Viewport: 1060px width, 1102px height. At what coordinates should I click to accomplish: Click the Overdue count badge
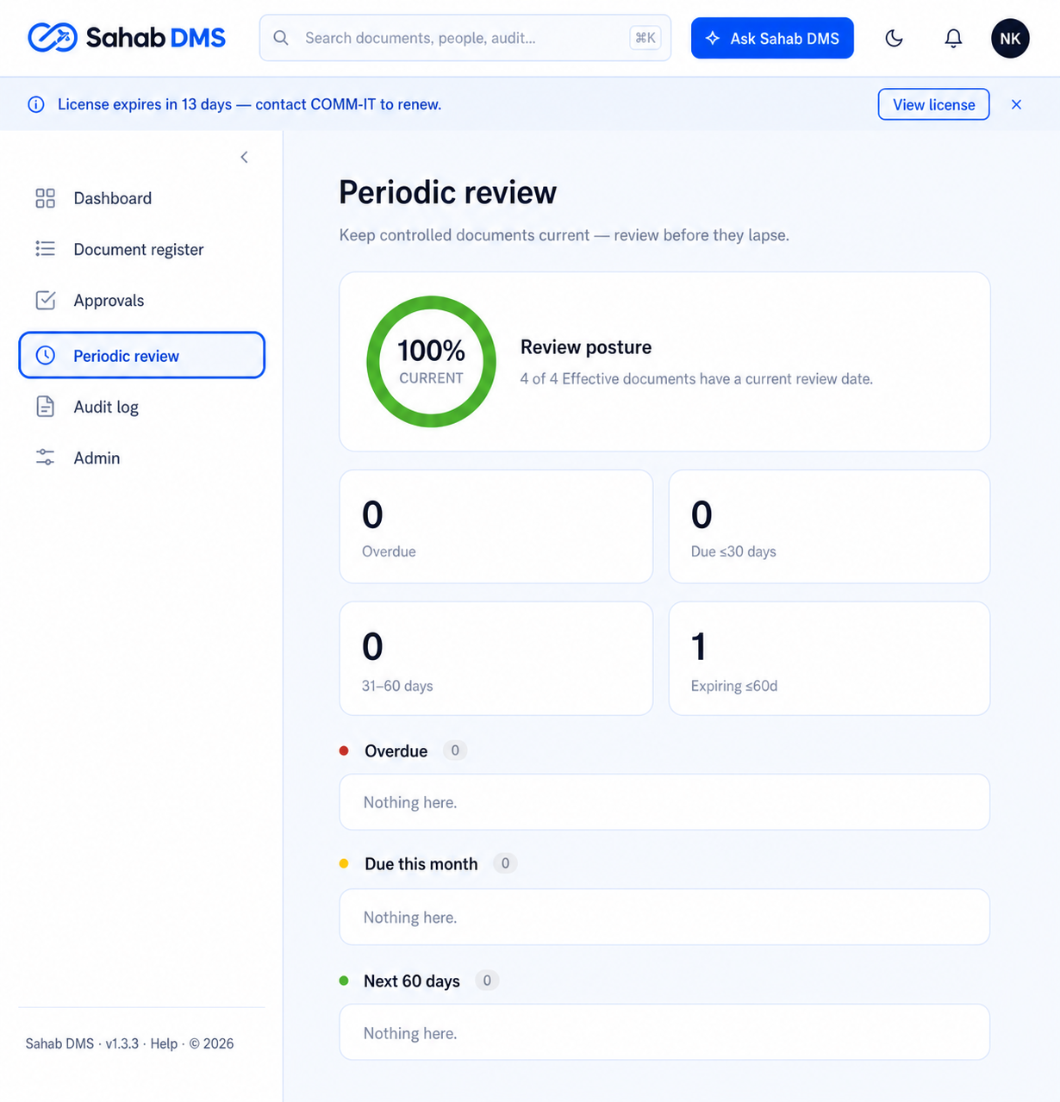pos(455,750)
